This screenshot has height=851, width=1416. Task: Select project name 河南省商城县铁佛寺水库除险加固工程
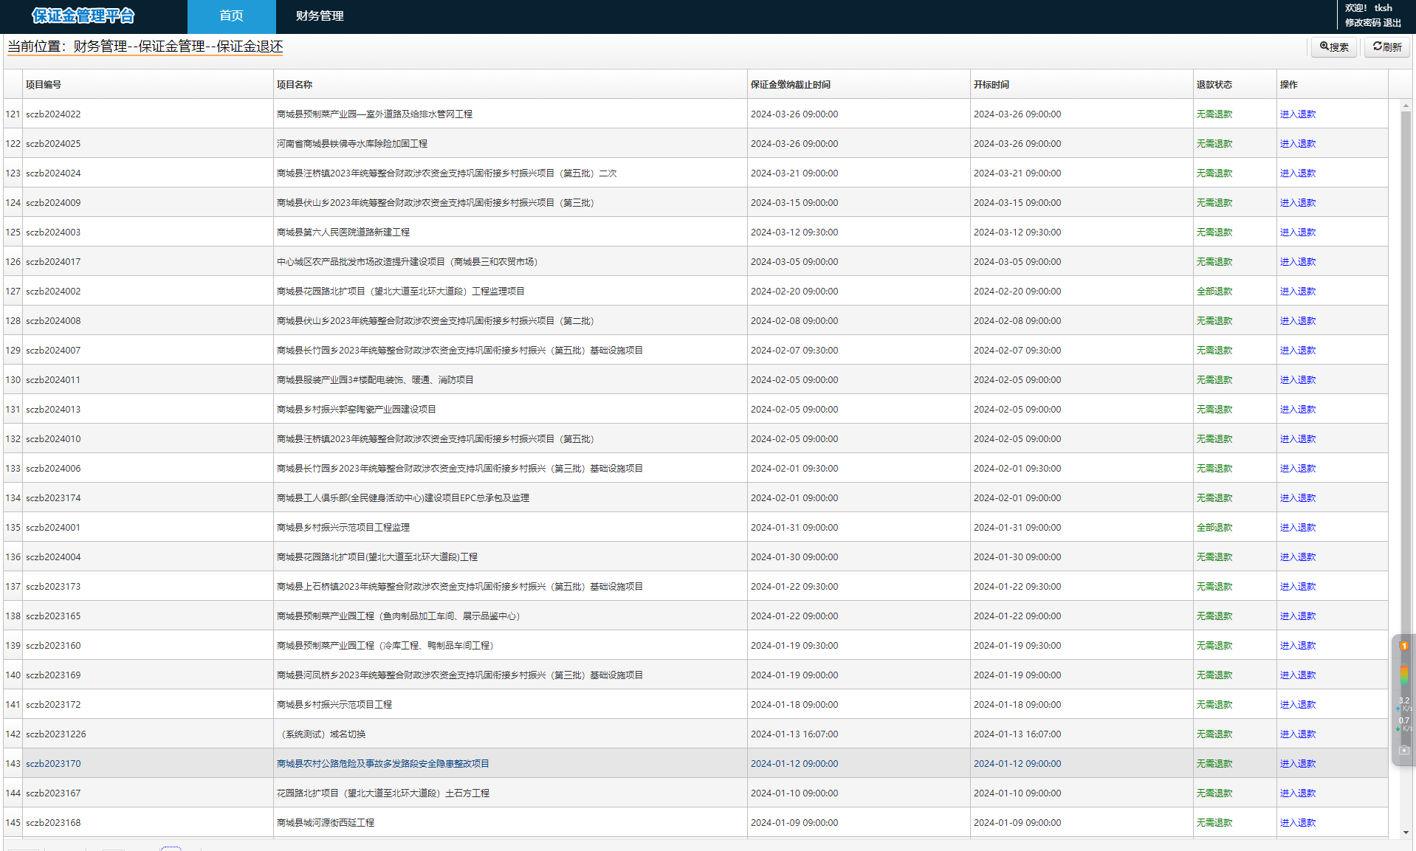(352, 144)
